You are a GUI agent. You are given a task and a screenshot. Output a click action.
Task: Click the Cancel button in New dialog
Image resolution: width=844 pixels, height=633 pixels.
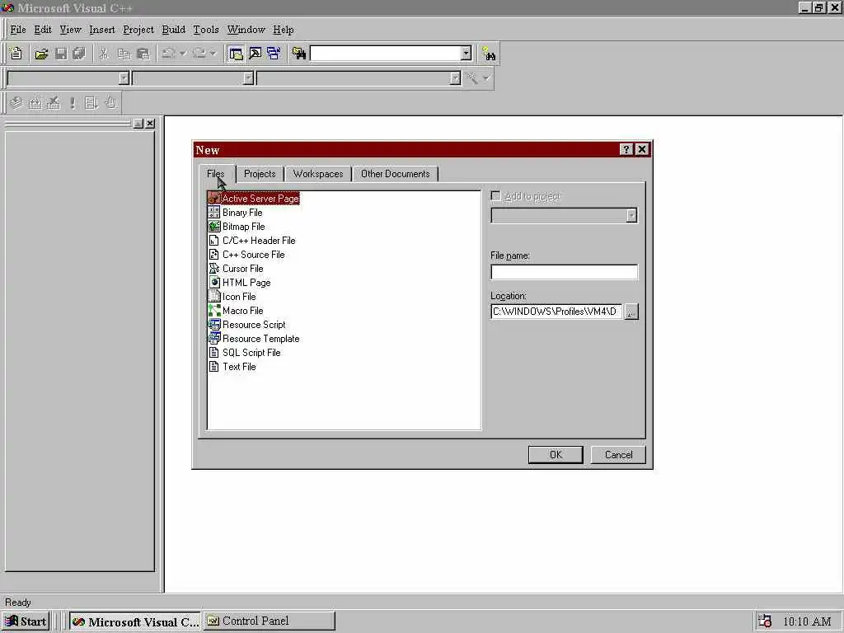pos(618,455)
